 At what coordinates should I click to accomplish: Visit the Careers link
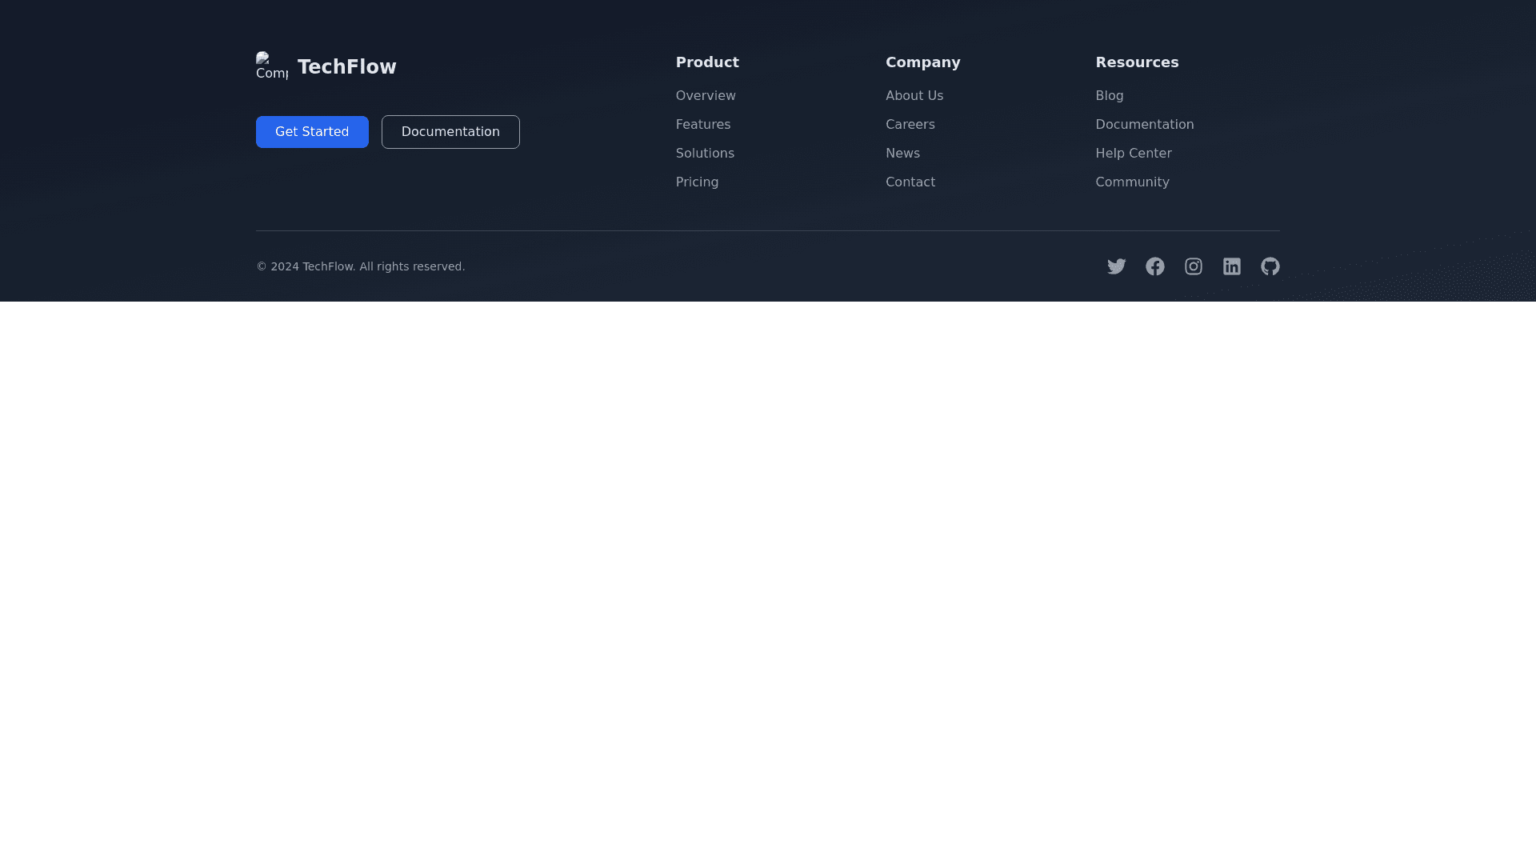point(910,125)
